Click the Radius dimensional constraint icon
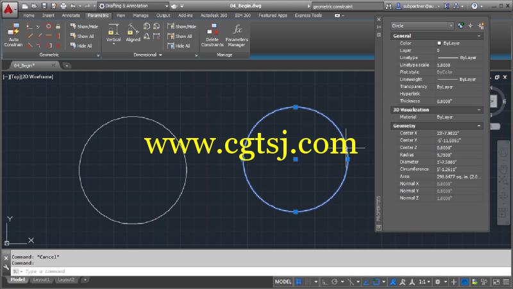The height and width of the screenshot is (289, 513). tap(147, 26)
